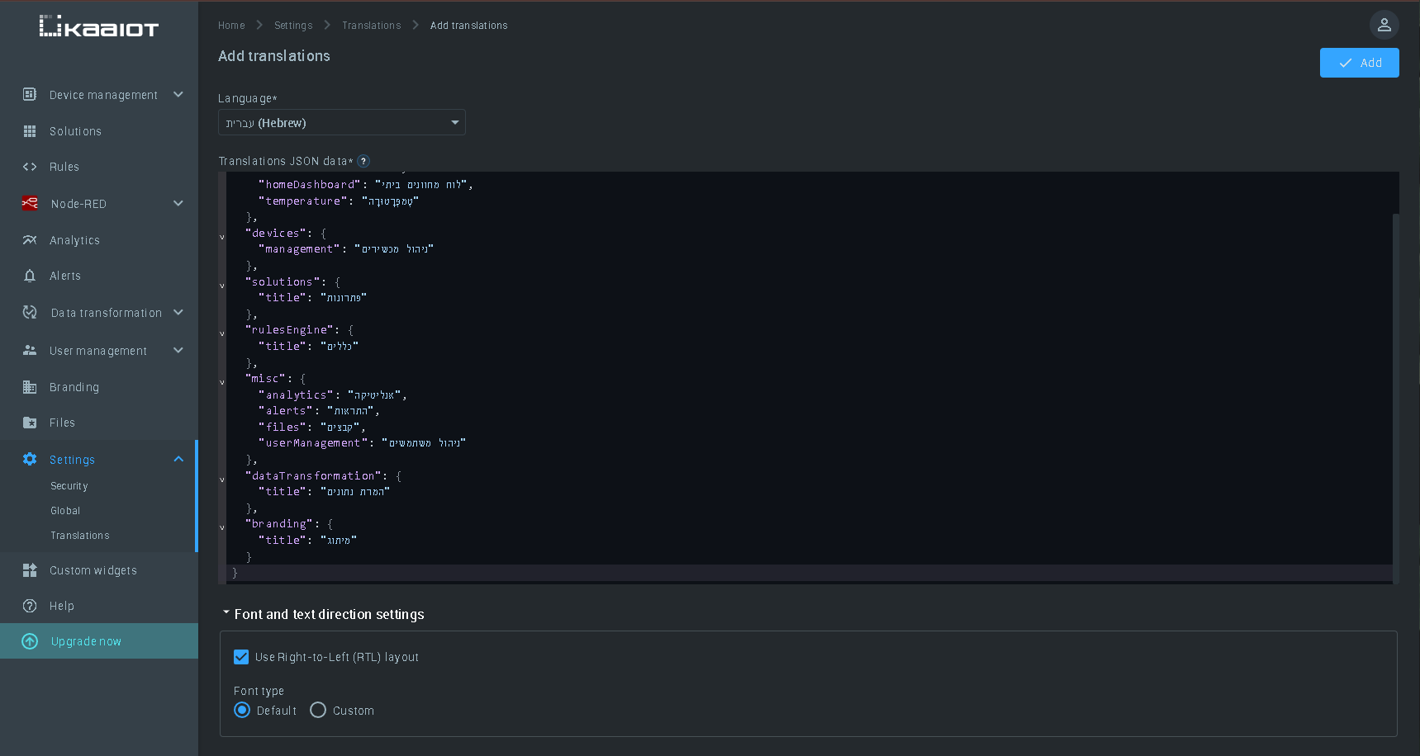Image resolution: width=1420 pixels, height=756 pixels.
Task: Click the "homeDashboard" line in JSON editor
Action: [366, 185]
